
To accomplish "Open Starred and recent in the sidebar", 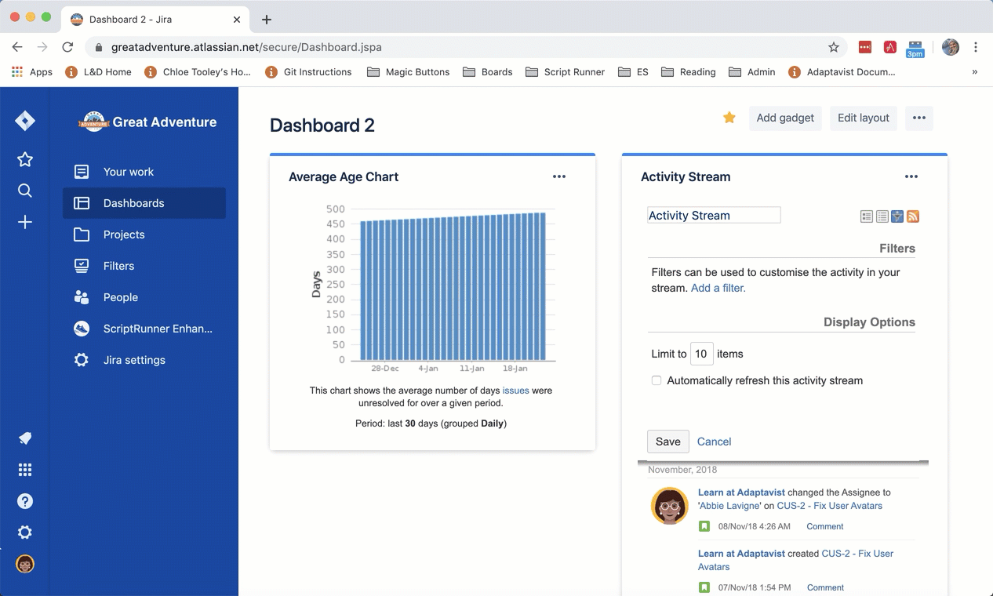I will pyautogui.click(x=25, y=160).
